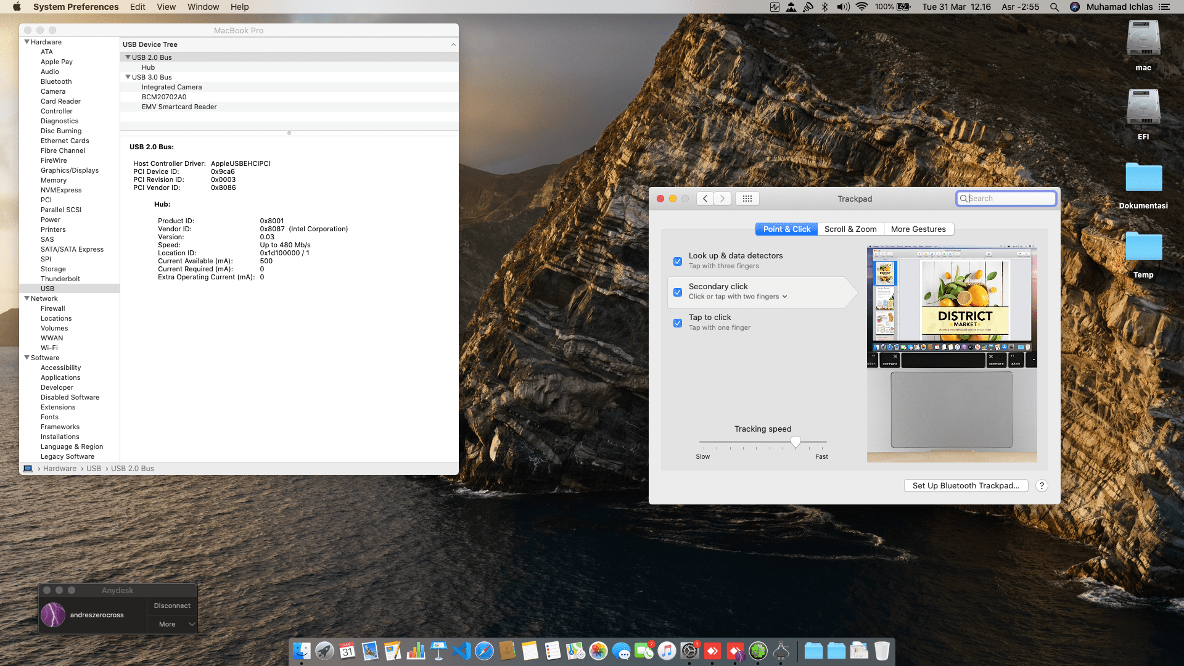Adjust the Tracking speed slider
Image resolution: width=1184 pixels, height=666 pixels.
[795, 442]
